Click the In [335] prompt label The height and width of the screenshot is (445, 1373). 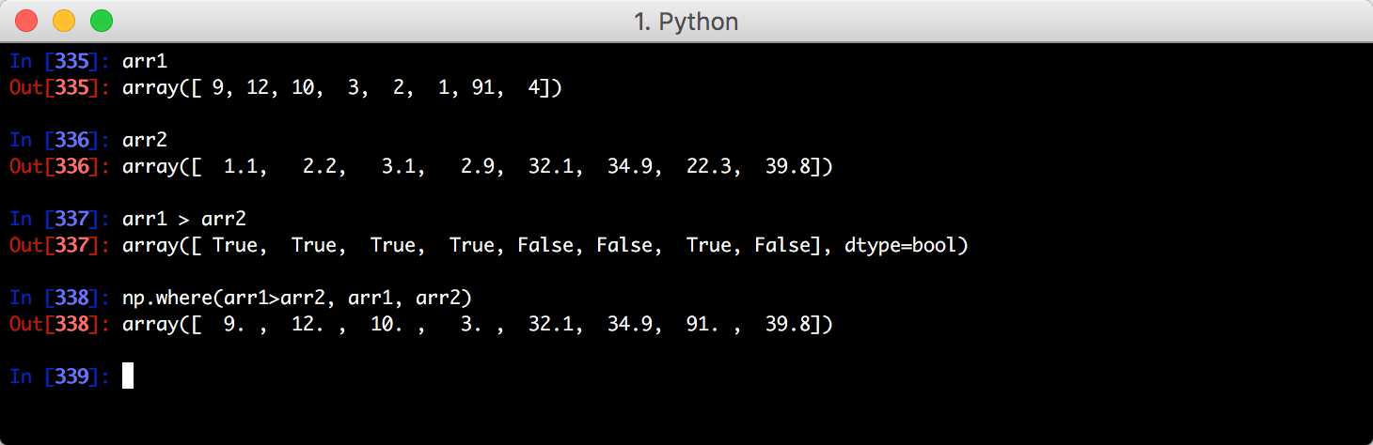60,62
